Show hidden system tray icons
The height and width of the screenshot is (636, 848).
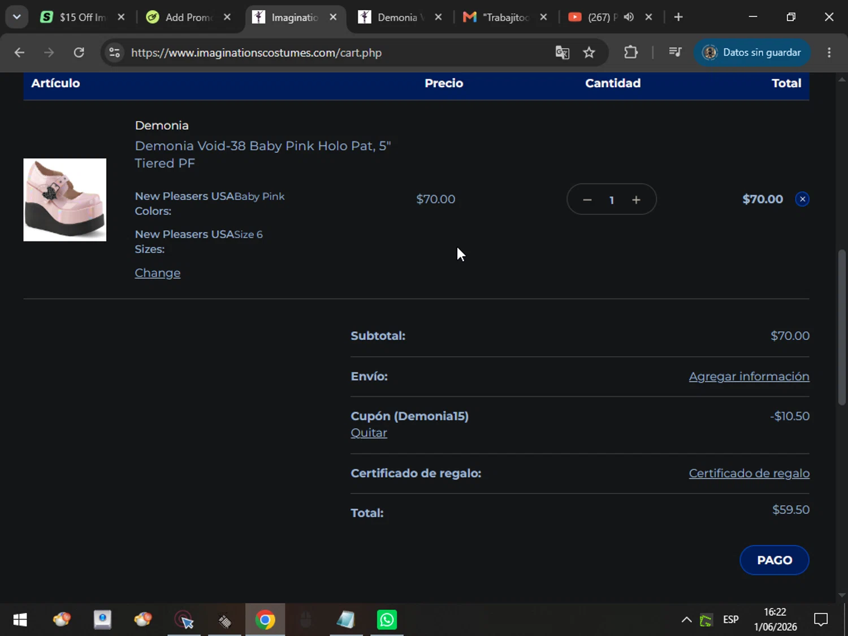point(686,620)
